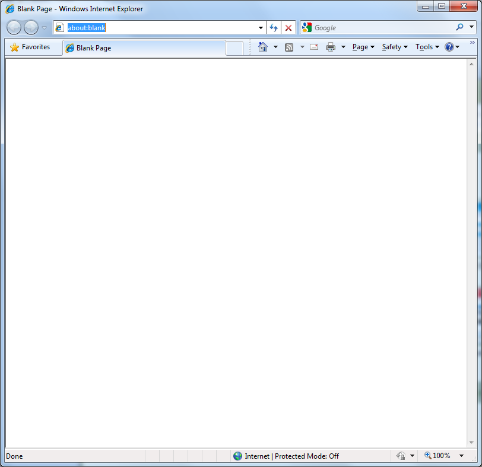This screenshot has width=482, height=467.
Task: Open the zoom level dropdown arrow
Action: coord(461,456)
